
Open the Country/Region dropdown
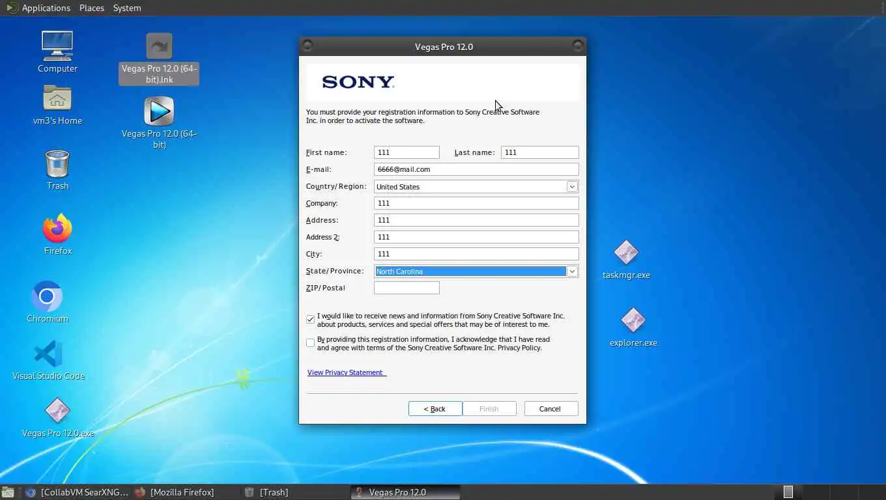(x=476, y=187)
